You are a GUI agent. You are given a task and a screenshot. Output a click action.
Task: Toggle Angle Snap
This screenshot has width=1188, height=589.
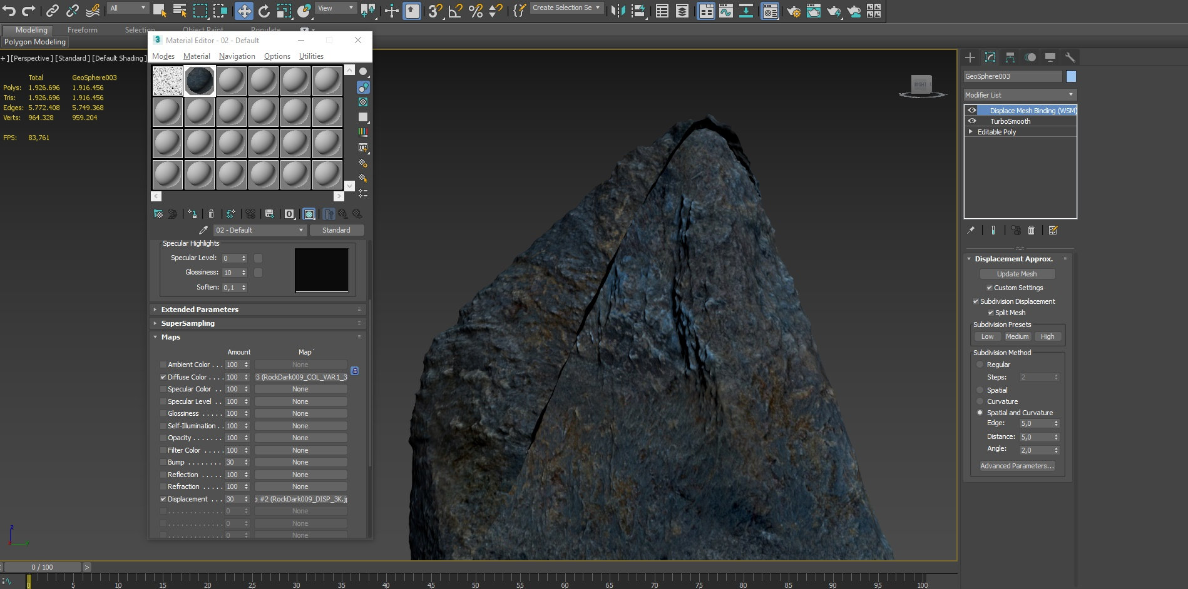pos(456,10)
